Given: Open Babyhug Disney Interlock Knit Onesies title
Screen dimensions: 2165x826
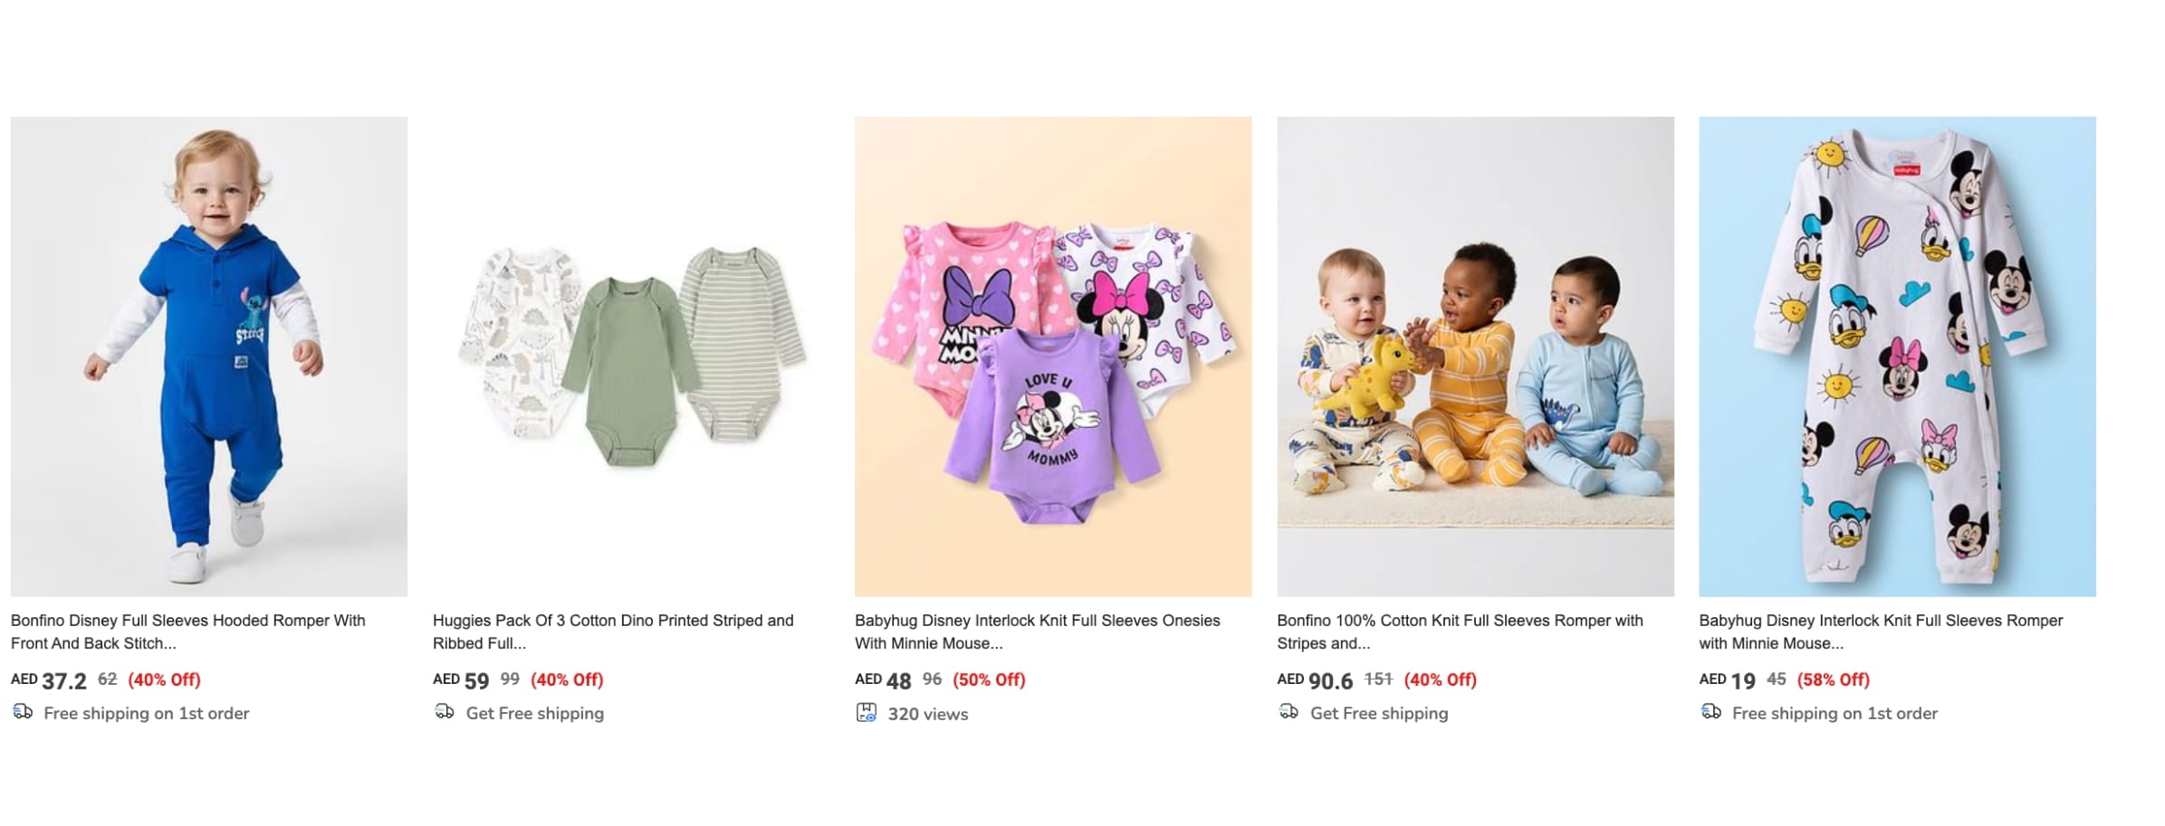Looking at the screenshot, I should (x=1037, y=631).
